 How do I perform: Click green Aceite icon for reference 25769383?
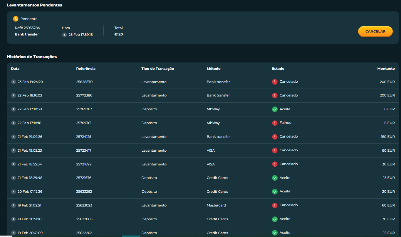coord(275,109)
